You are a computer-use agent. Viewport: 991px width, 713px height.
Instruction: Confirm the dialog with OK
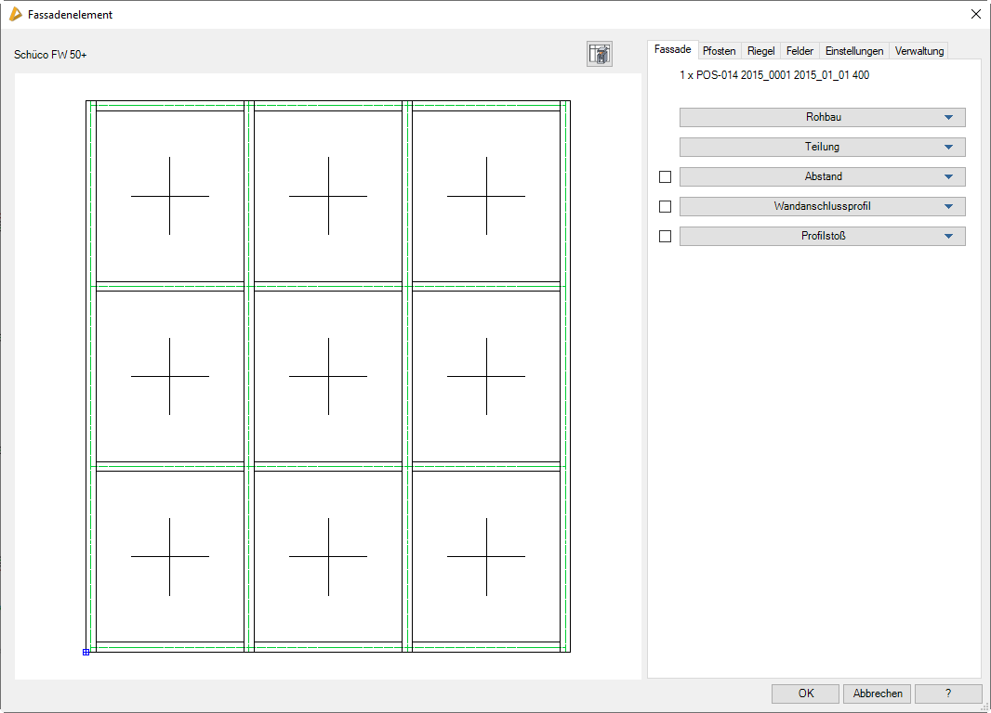tap(805, 694)
